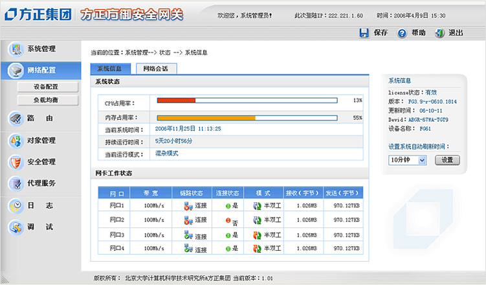This screenshot has width=486, height=285.
Task: Click link status icon for 网口3
Action: tap(188, 234)
